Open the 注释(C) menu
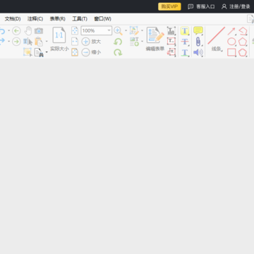 [x=35, y=19]
